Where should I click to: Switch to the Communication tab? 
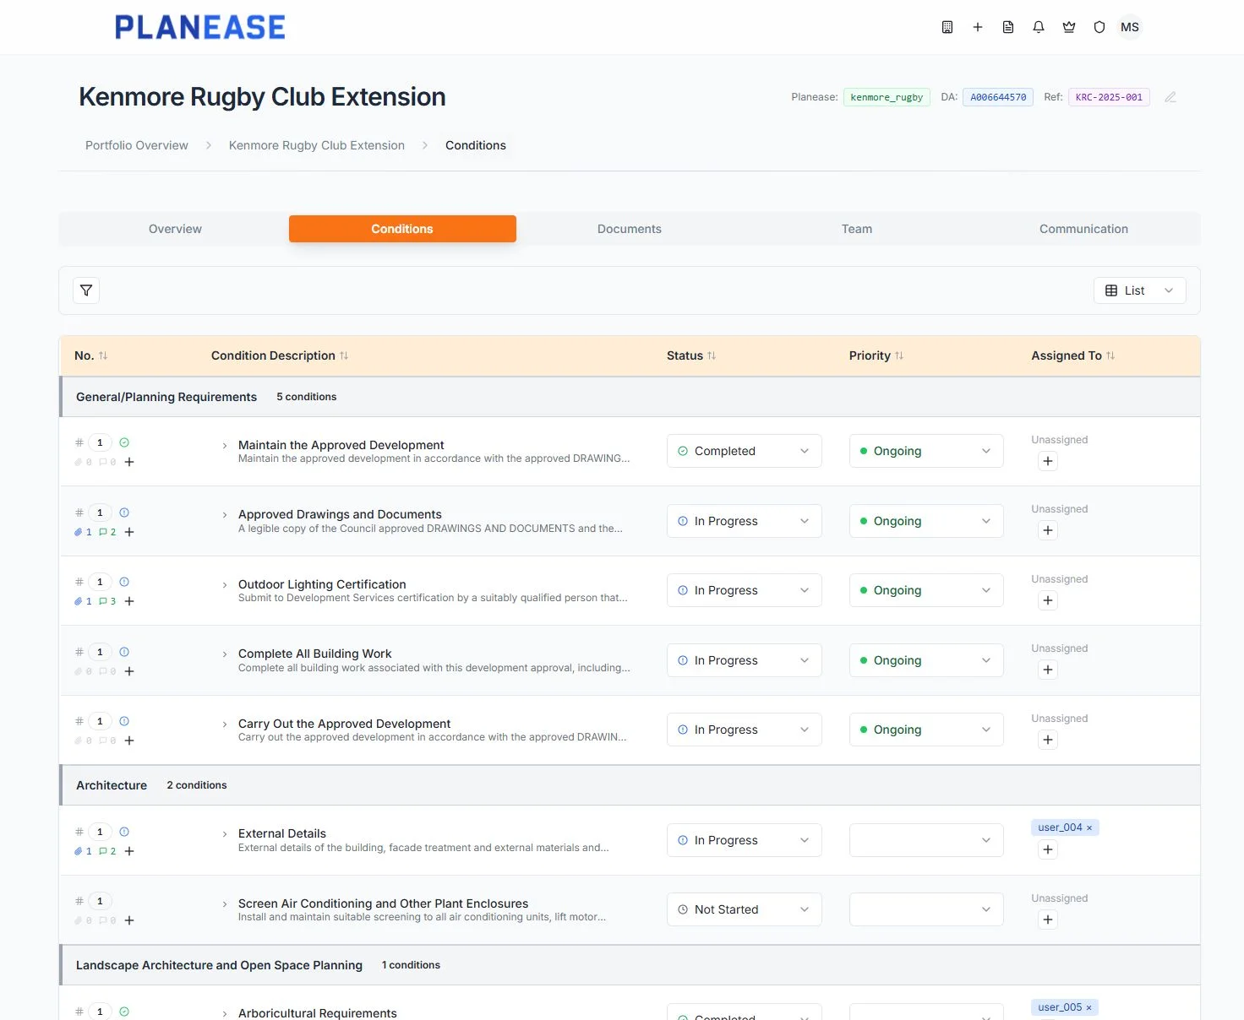click(x=1083, y=229)
